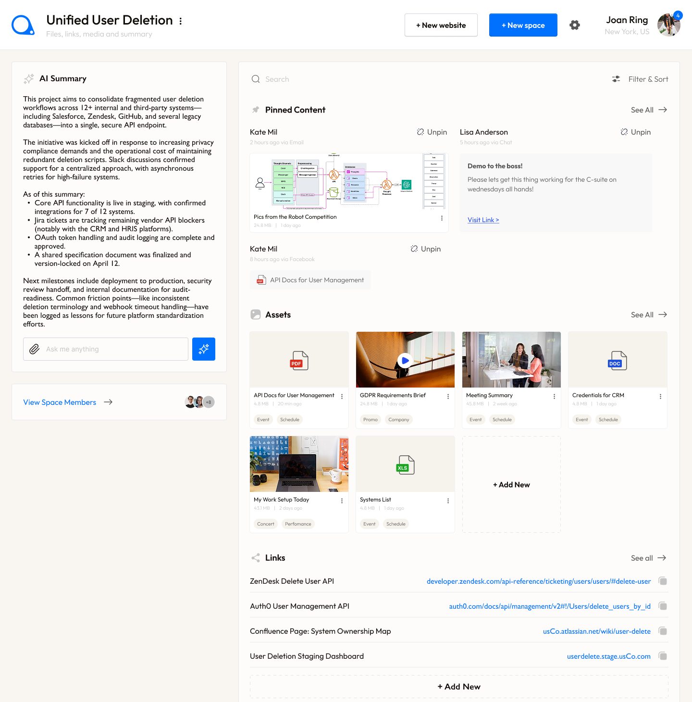The height and width of the screenshot is (702, 692).
Task: Open the Systems List asset options menu
Action: pyautogui.click(x=448, y=501)
